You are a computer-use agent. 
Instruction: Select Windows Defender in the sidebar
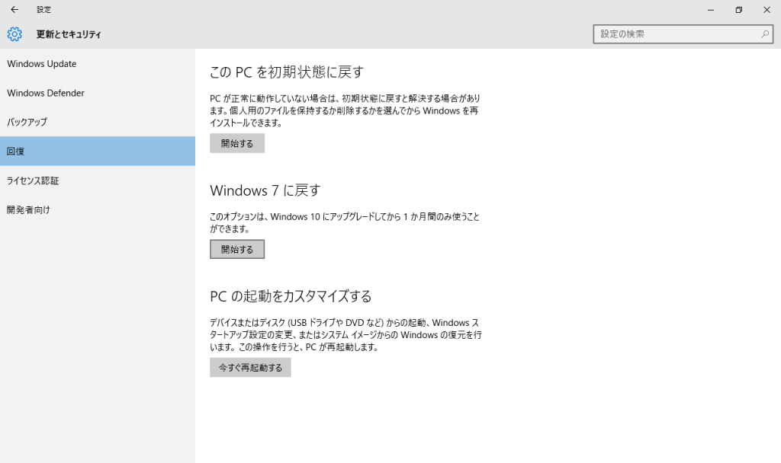[98, 93]
